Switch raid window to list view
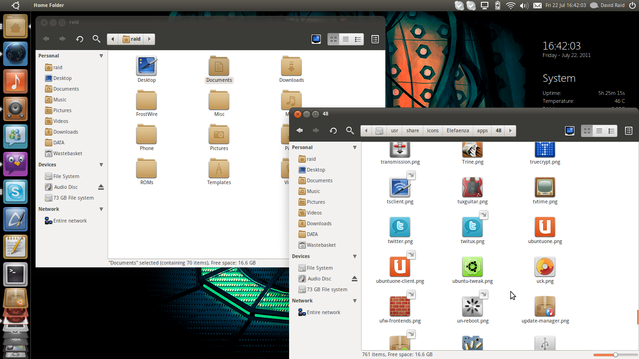Viewport: 639px width, 359px height. (346, 39)
